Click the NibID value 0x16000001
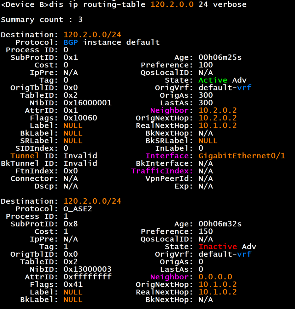 click(x=87, y=103)
